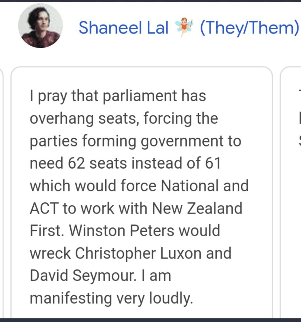Click 'manifesting very loudly' closing line
The width and height of the screenshot is (301, 322).
(111, 298)
